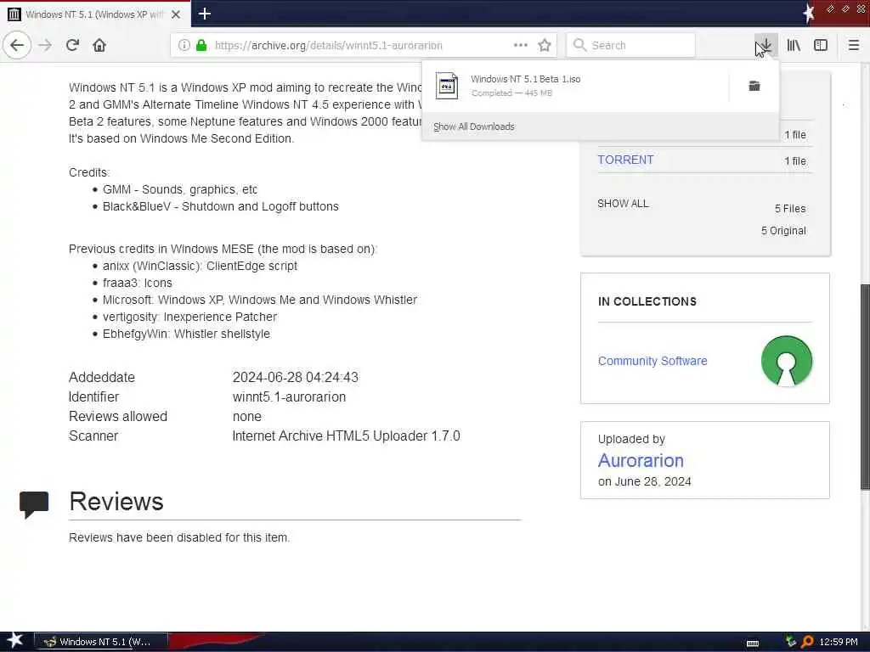
Task: Reload the current page
Action: pyautogui.click(x=73, y=45)
